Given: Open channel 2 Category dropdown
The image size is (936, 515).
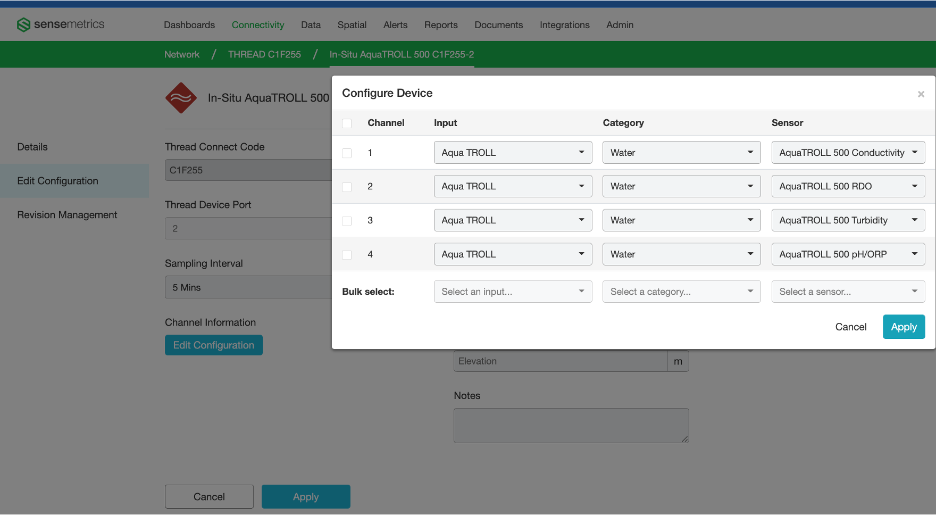Looking at the screenshot, I should coord(681,186).
